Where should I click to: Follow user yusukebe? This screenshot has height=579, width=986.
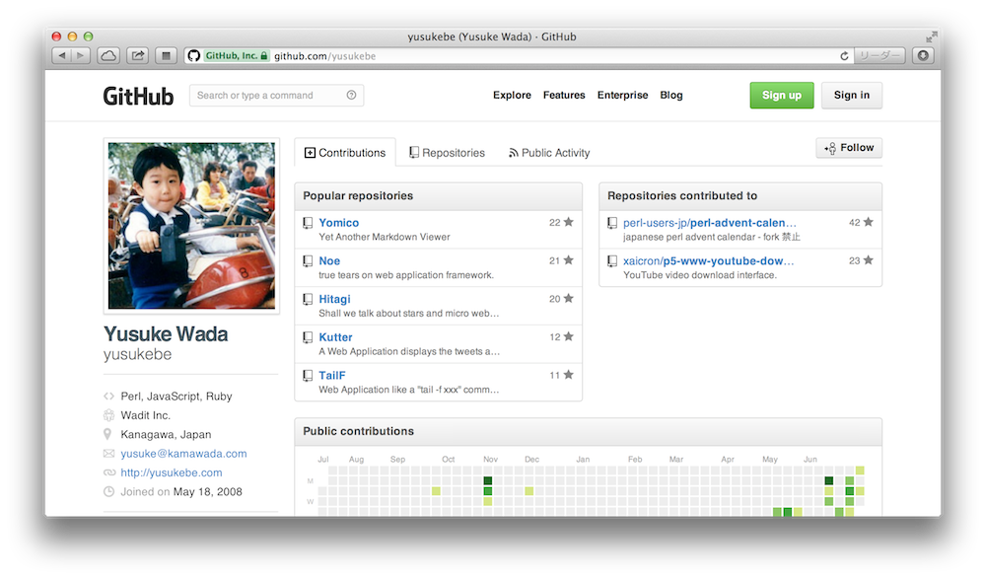point(849,147)
